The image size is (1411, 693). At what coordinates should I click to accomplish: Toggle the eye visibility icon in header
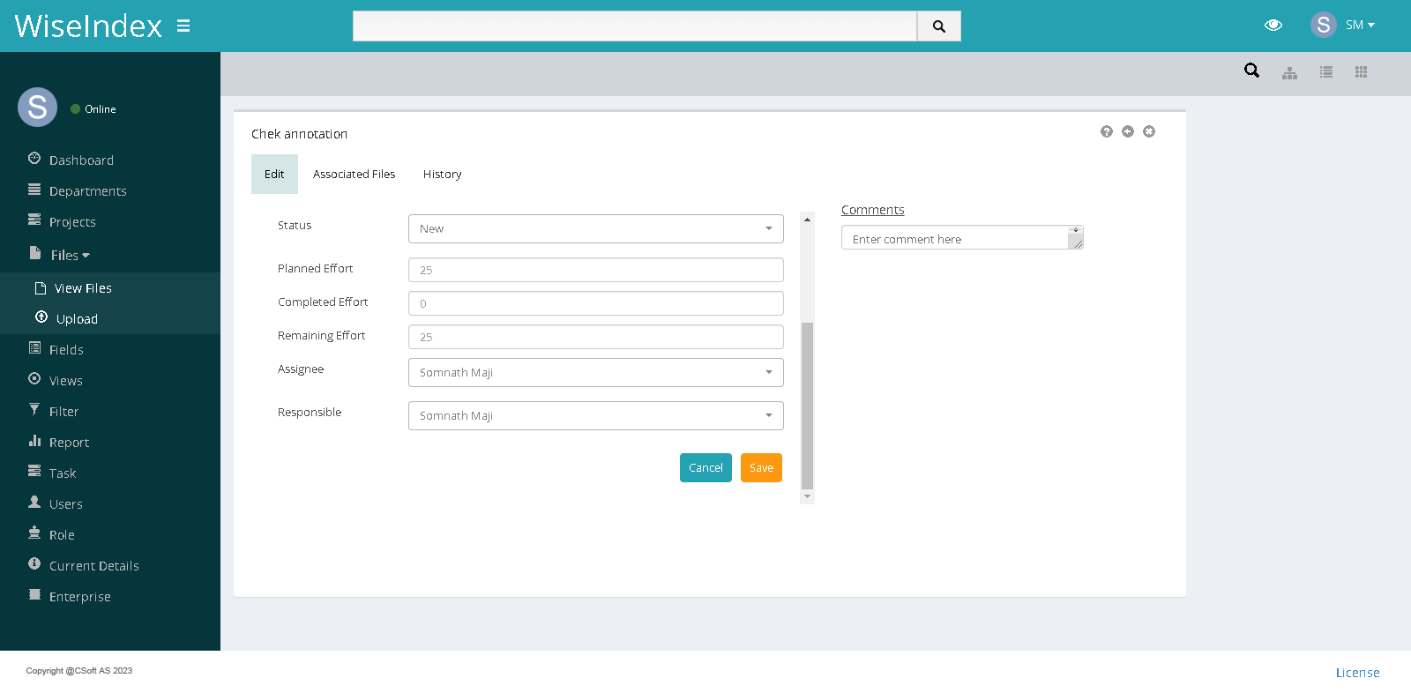(x=1273, y=26)
